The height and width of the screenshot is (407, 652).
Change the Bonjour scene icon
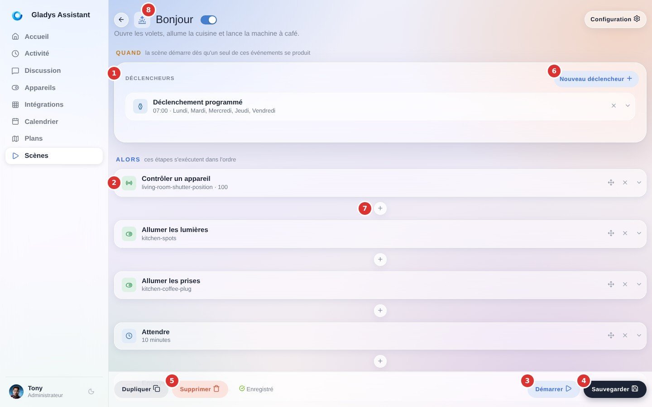(x=142, y=20)
